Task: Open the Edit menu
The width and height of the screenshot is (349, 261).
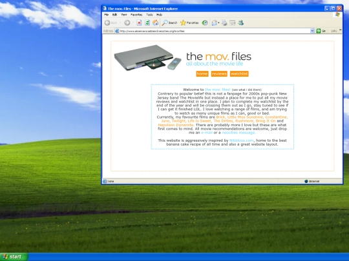Action: pyautogui.click(x=114, y=15)
